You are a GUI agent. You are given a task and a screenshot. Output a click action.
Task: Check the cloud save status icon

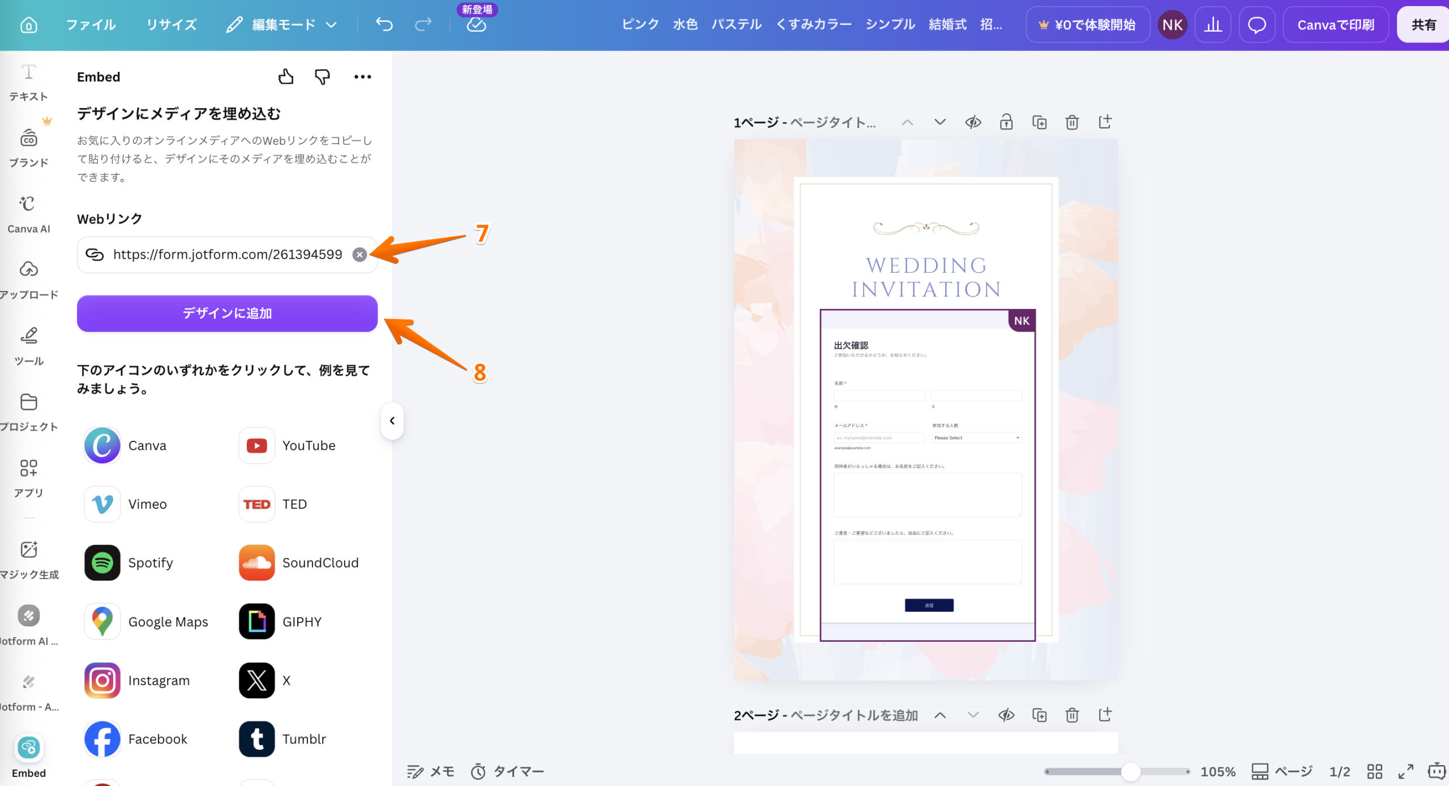tap(477, 25)
